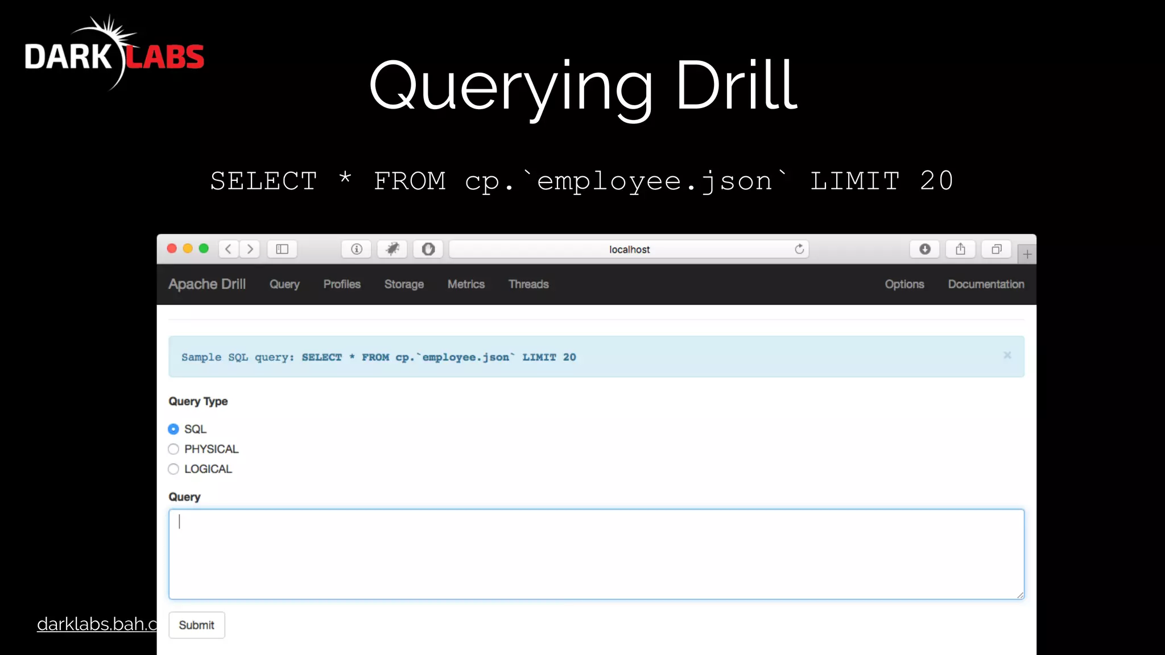This screenshot has width=1165, height=655.
Task: Open the Query page in navbar
Action: pos(284,284)
